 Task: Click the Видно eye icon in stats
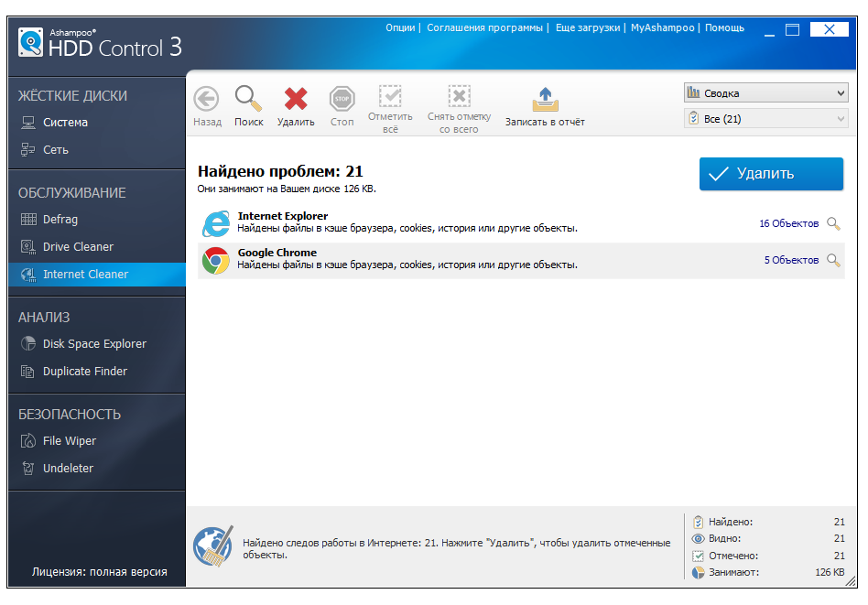698,538
